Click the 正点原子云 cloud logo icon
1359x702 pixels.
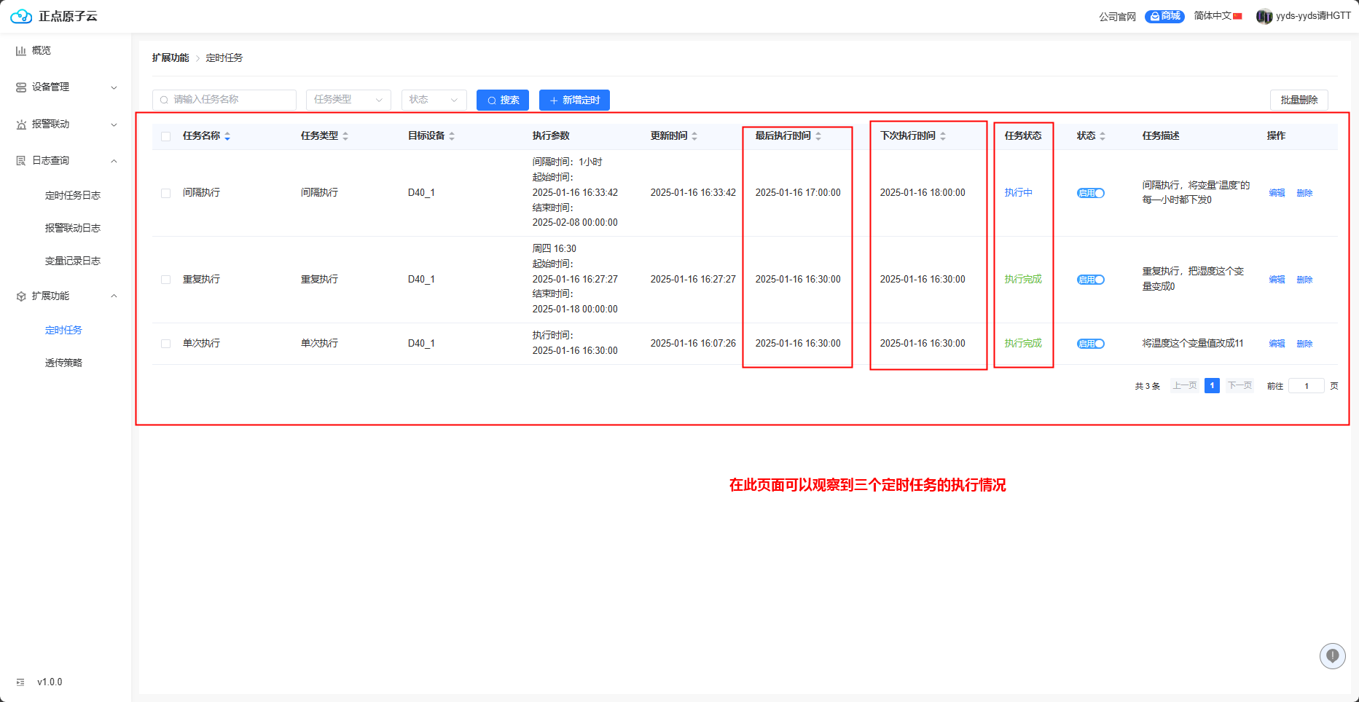tap(20, 16)
